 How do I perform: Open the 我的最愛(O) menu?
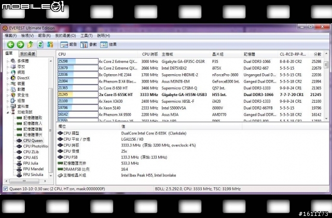click(65, 36)
